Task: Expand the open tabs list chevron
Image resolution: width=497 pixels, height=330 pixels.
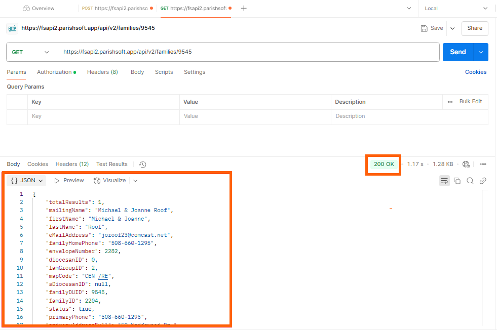Action: coord(409,8)
